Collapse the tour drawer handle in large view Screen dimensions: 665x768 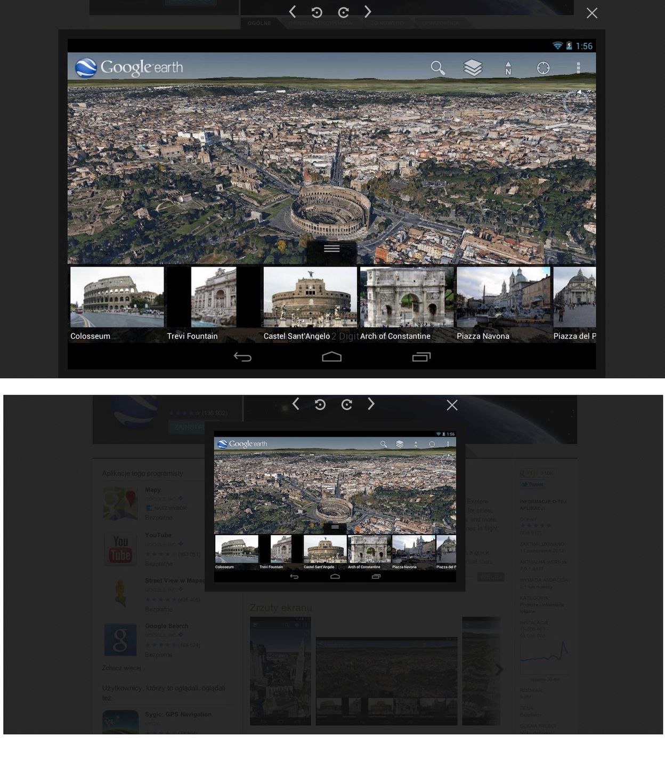[331, 249]
